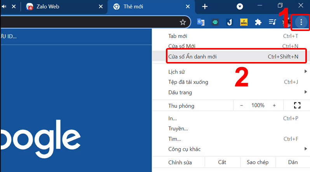Click the fullscreen icon in zoom row
The height and width of the screenshot is (172, 310).
[x=298, y=105]
